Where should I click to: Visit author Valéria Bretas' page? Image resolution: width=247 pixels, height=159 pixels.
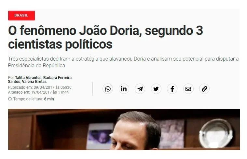(34, 82)
